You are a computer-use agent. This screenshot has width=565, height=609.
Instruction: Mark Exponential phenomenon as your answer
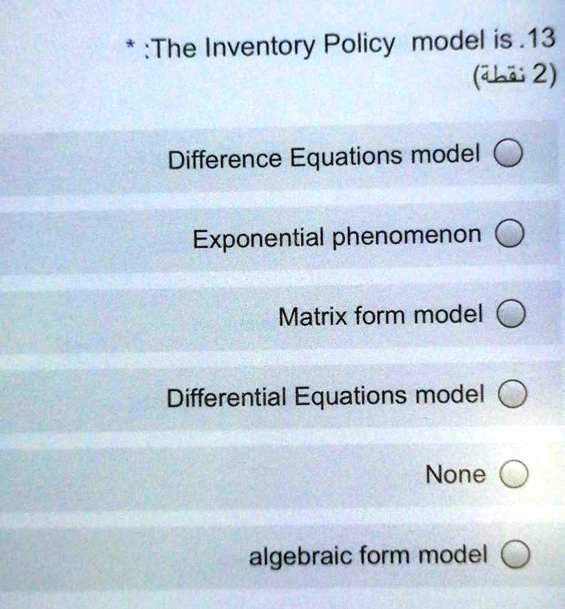click(x=510, y=234)
